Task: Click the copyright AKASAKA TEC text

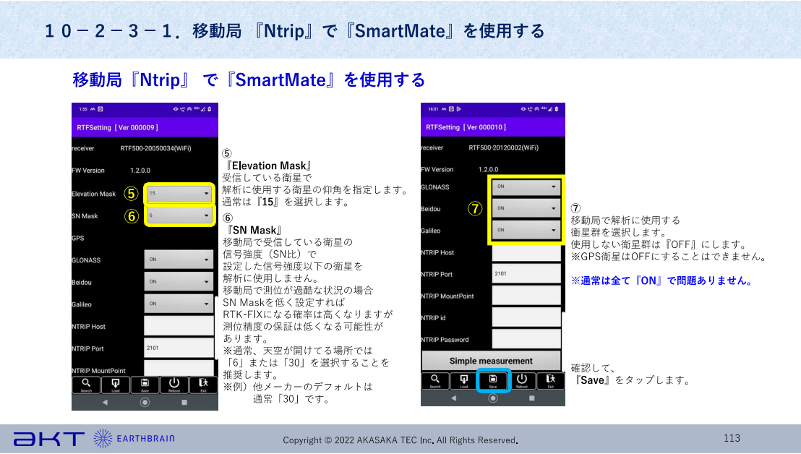Action: 400,440
